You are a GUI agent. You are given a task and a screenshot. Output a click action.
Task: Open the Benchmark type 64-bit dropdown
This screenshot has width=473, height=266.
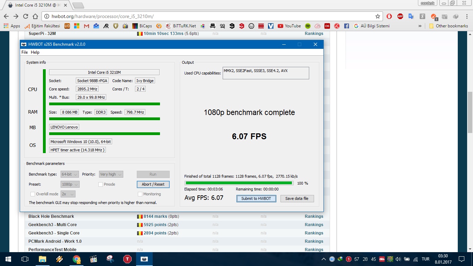click(x=70, y=175)
